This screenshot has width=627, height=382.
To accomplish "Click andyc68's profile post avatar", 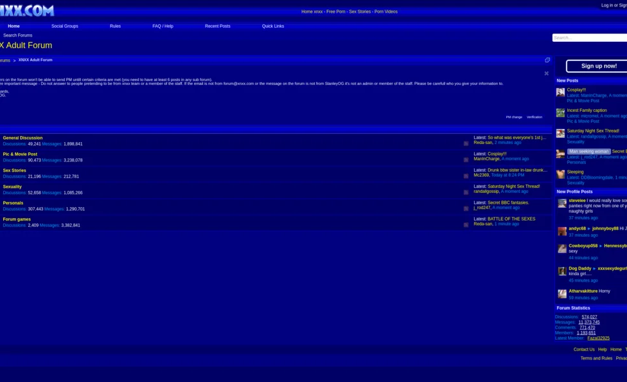I will pyautogui.click(x=562, y=232).
